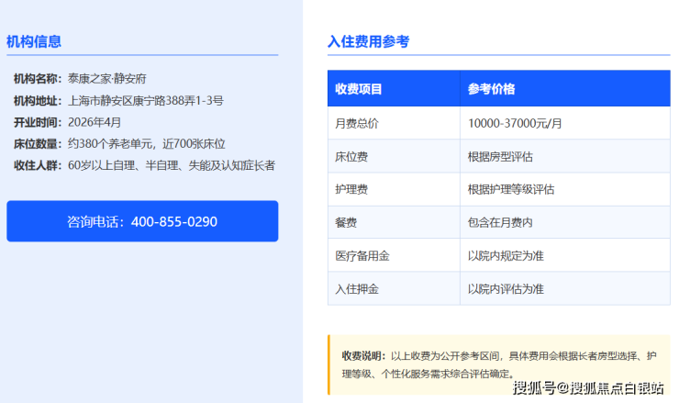Click the 收住人群 label
This screenshot has width=679, height=403.
point(38,165)
